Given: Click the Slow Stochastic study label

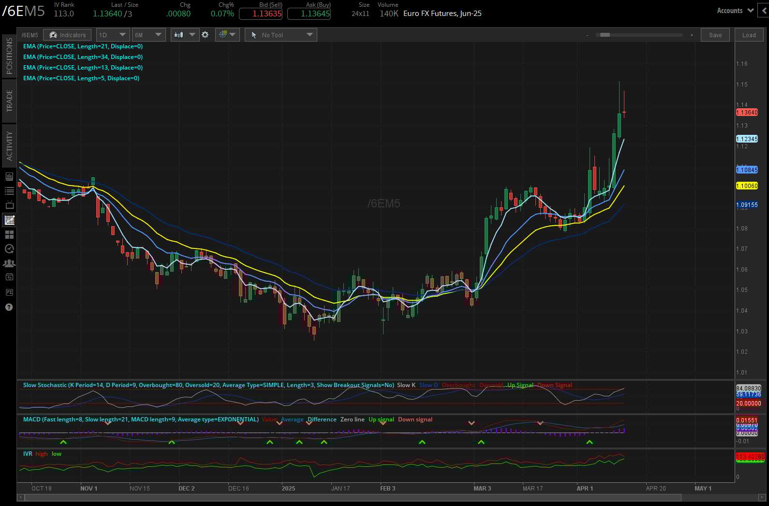Looking at the screenshot, I should point(208,385).
